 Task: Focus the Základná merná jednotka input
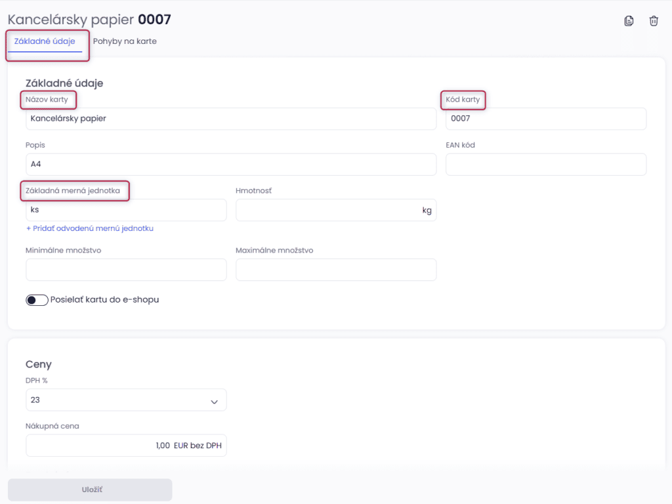(126, 210)
